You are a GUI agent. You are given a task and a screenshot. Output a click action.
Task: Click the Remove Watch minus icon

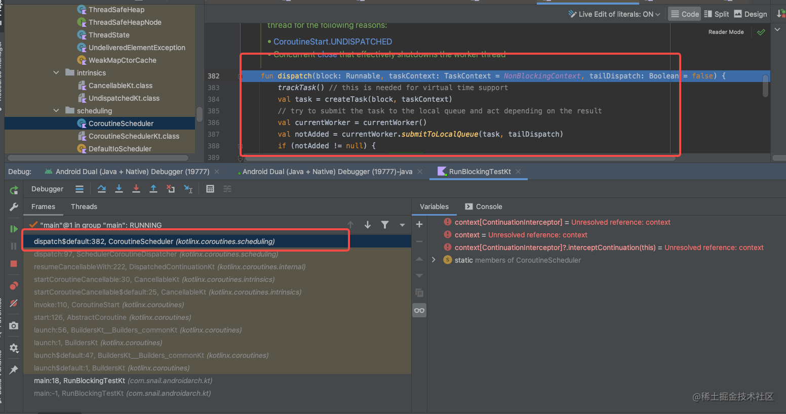(419, 241)
